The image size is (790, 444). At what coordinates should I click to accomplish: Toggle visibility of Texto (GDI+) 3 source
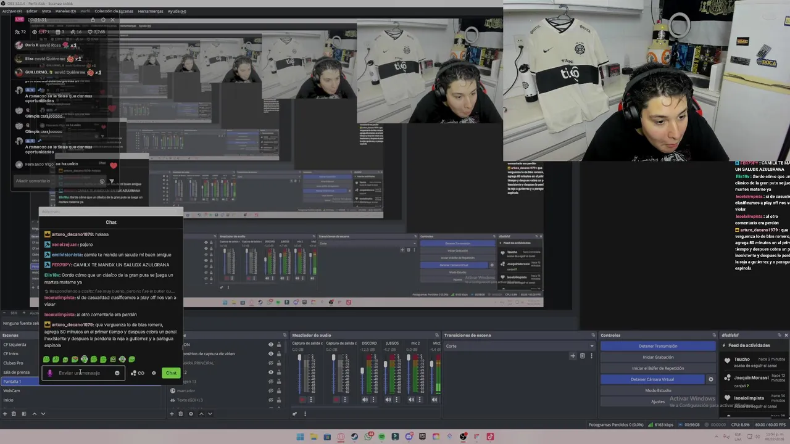click(x=270, y=400)
